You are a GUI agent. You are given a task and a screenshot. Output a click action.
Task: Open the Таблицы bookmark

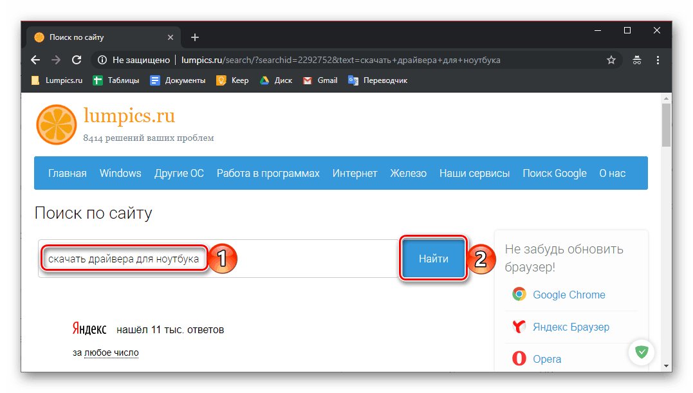tap(116, 80)
